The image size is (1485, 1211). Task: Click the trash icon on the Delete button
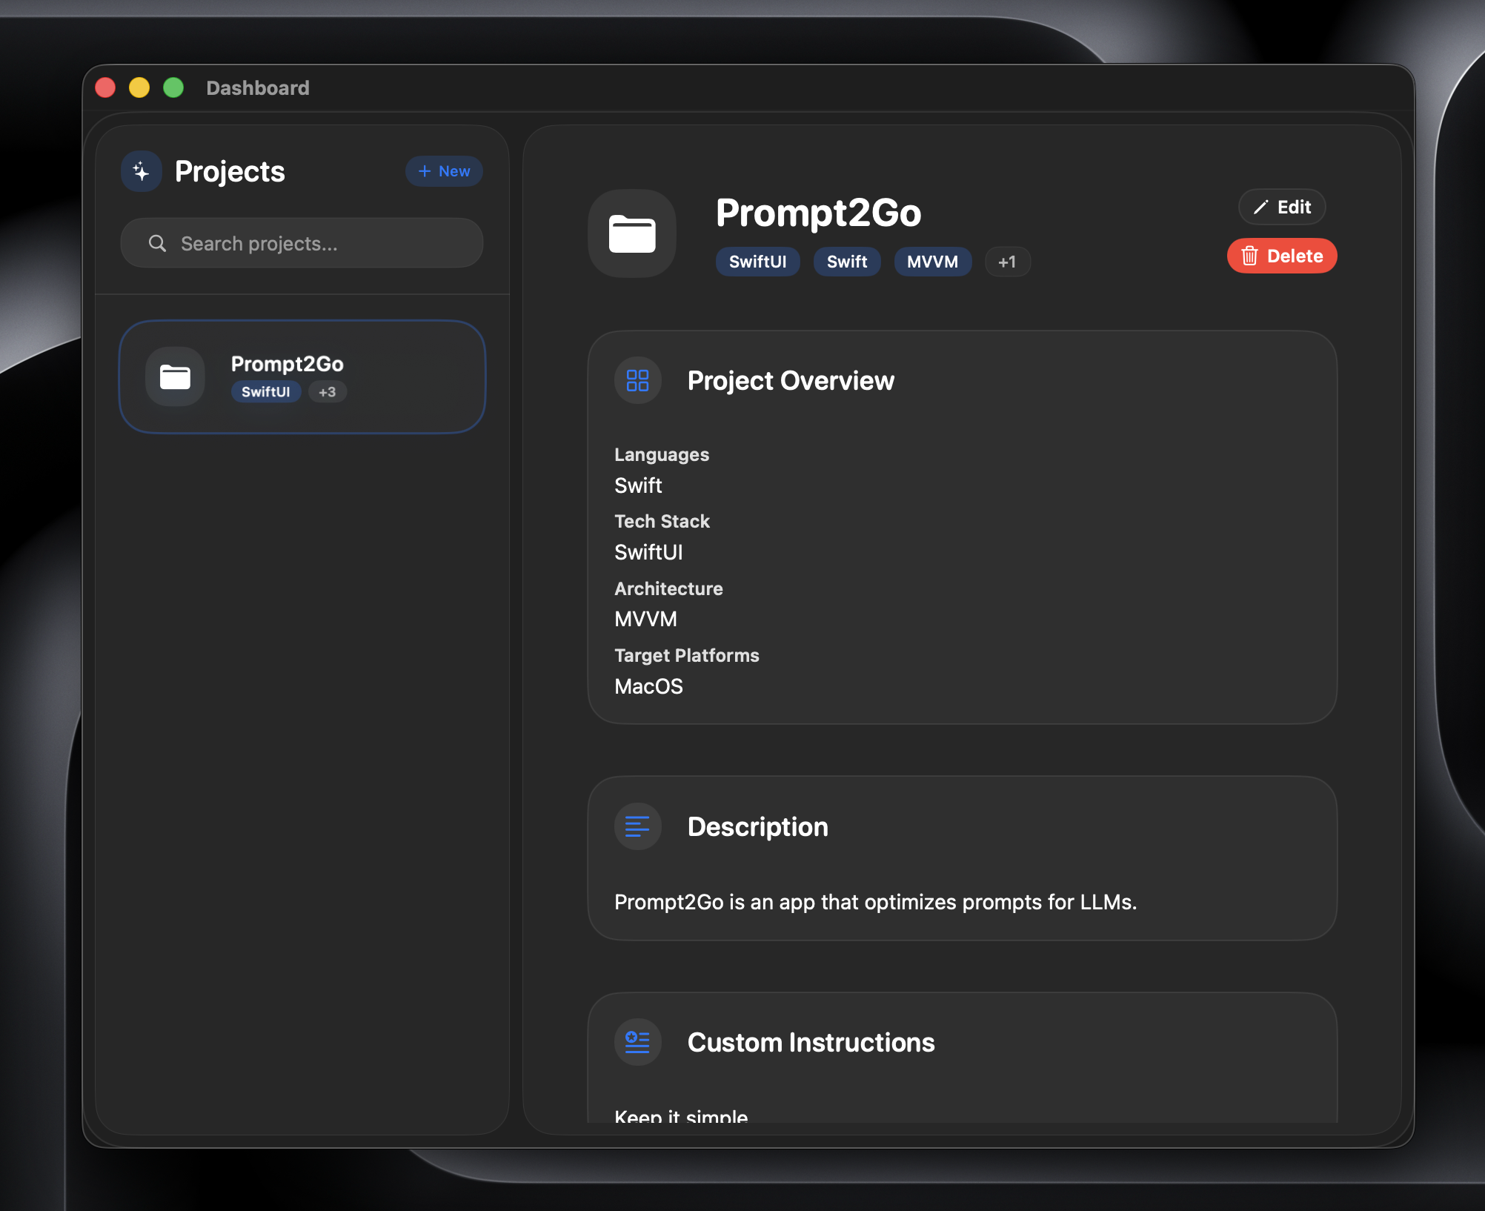pos(1249,256)
